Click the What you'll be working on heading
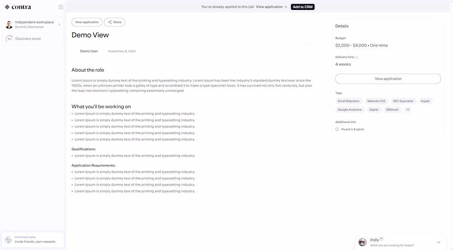The image size is (453, 250). 101,106
